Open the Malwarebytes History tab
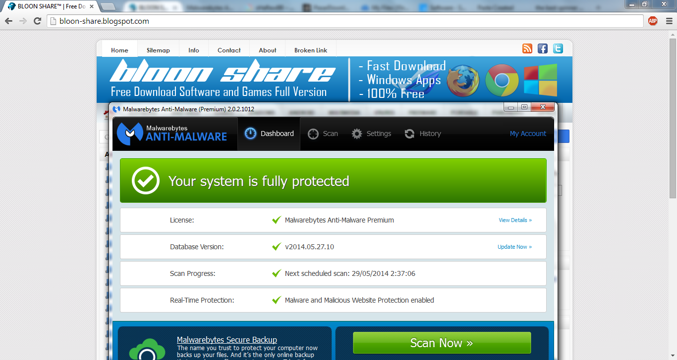Screen dimensions: 677x360 pyautogui.click(x=422, y=134)
